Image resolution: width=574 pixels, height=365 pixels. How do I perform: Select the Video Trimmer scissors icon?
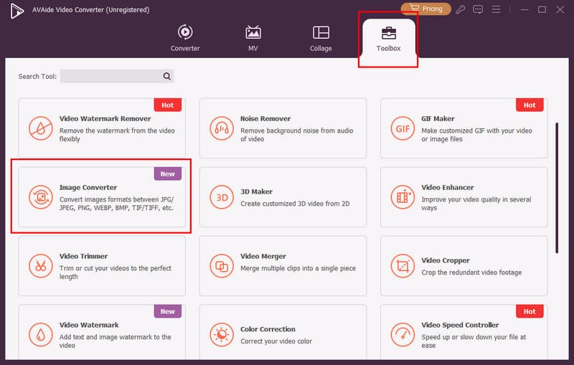tap(41, 266)
